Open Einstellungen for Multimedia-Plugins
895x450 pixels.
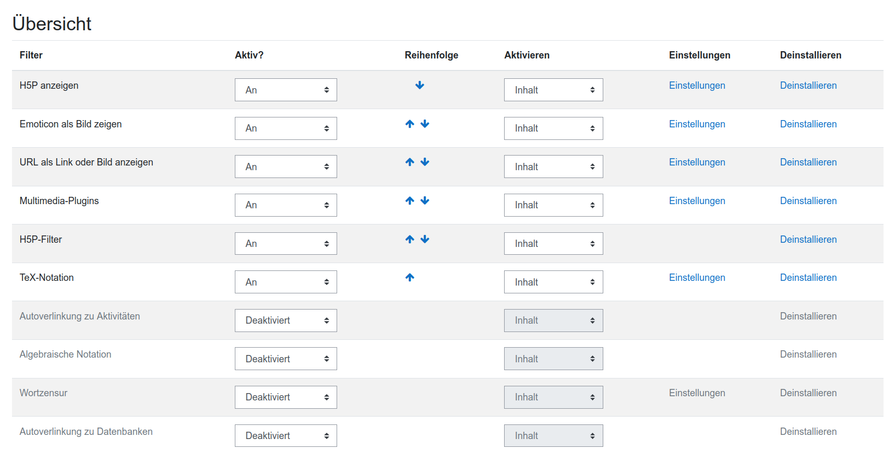tap(697, 201)
